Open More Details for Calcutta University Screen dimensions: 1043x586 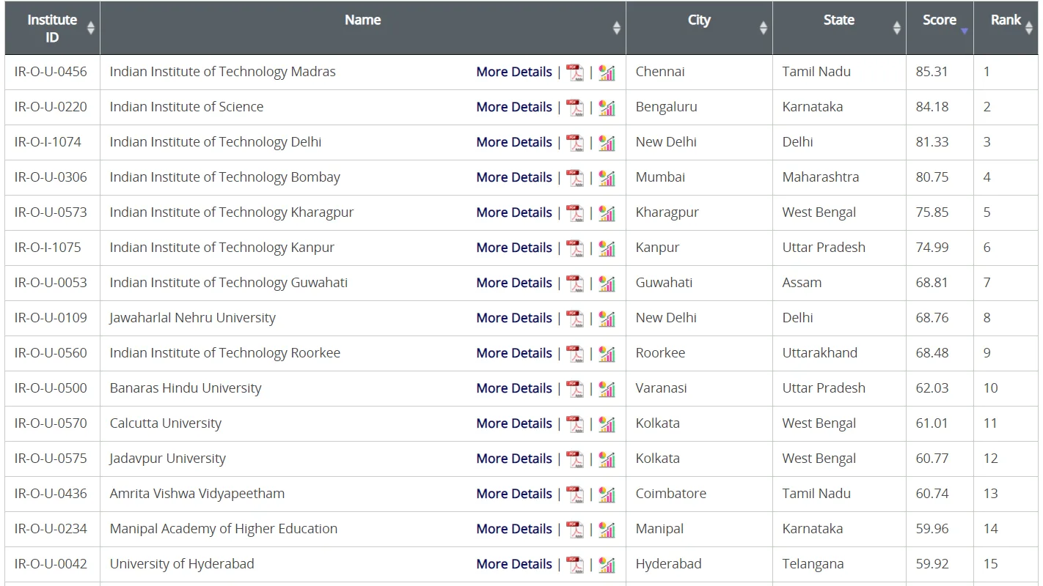(514, 423)
